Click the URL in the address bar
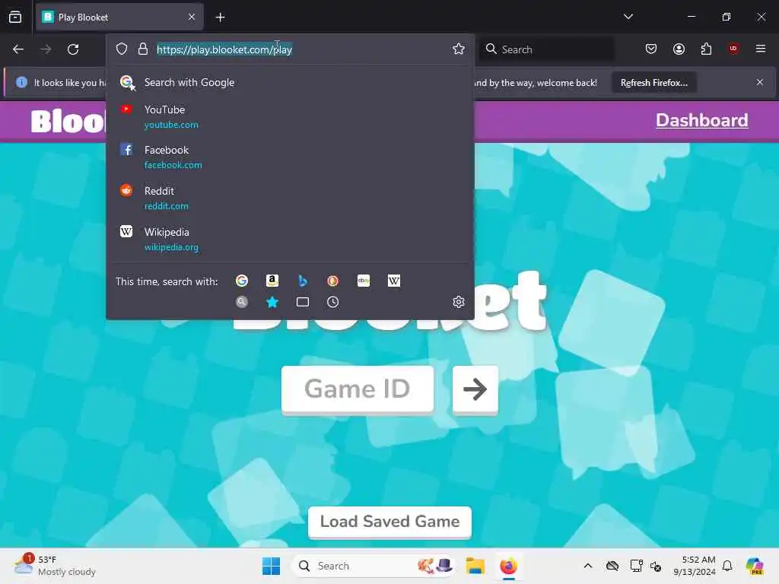This screenshot has width=779, height=584. click(224, 49)
